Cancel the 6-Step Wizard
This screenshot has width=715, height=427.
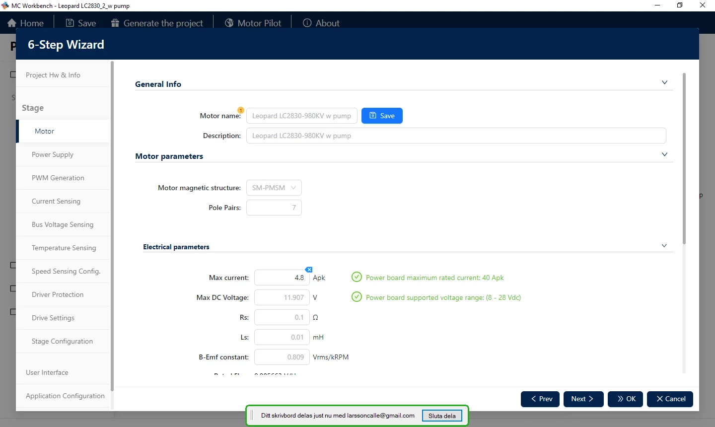pyautogui.click(x=670, y=399)
